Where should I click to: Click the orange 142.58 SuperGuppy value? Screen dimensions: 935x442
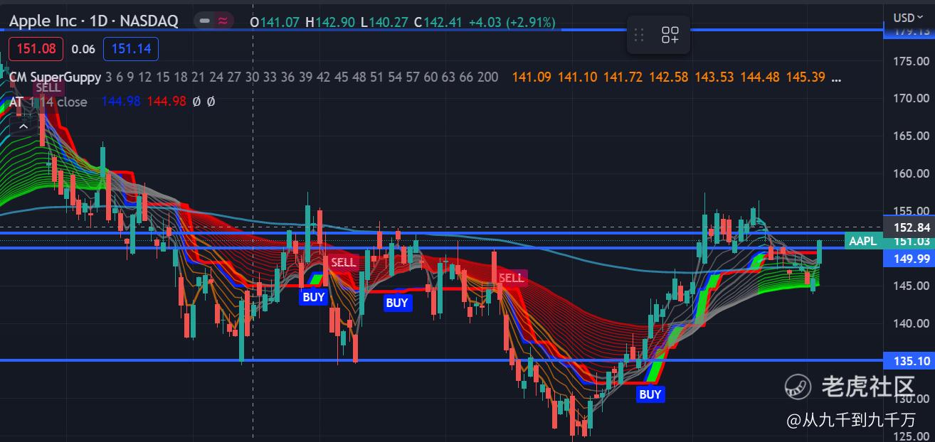669,77
